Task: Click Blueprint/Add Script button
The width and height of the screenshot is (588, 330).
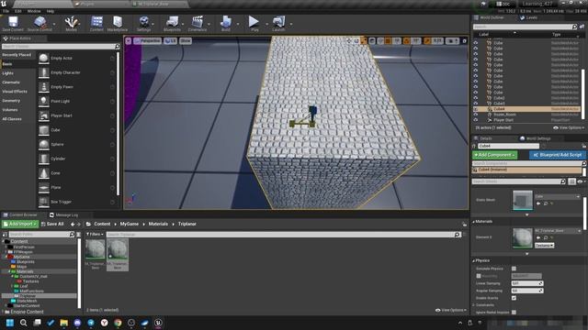Action: (x=558, y=155)
